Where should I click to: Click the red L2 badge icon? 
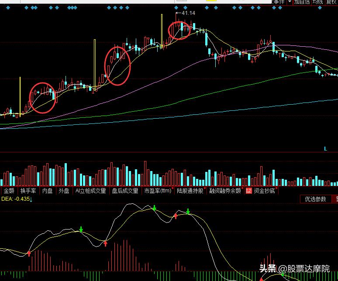click(x=248, y=191)
